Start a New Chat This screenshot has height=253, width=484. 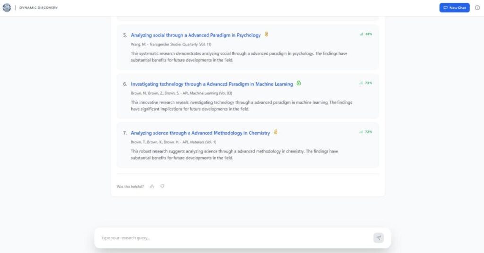tap(454, 8)
